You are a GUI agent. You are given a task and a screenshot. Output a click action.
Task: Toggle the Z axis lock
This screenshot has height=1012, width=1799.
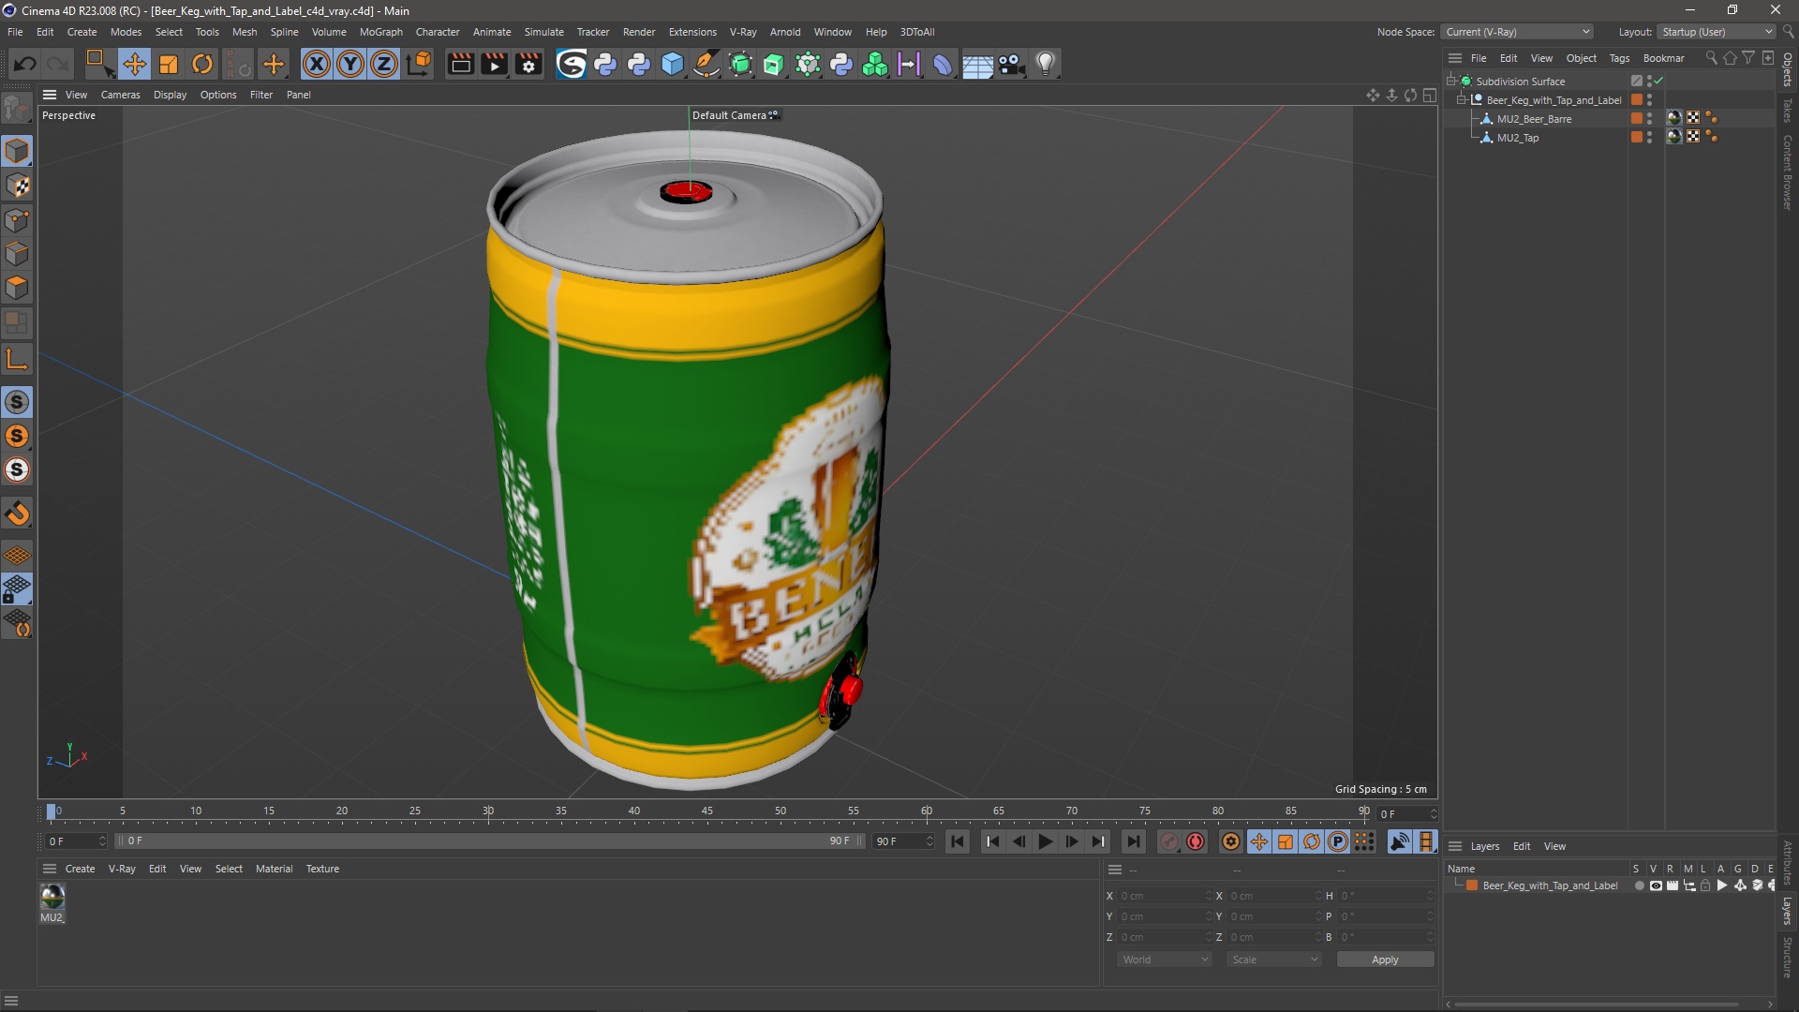pyautogui.click(x=384, y=64)
